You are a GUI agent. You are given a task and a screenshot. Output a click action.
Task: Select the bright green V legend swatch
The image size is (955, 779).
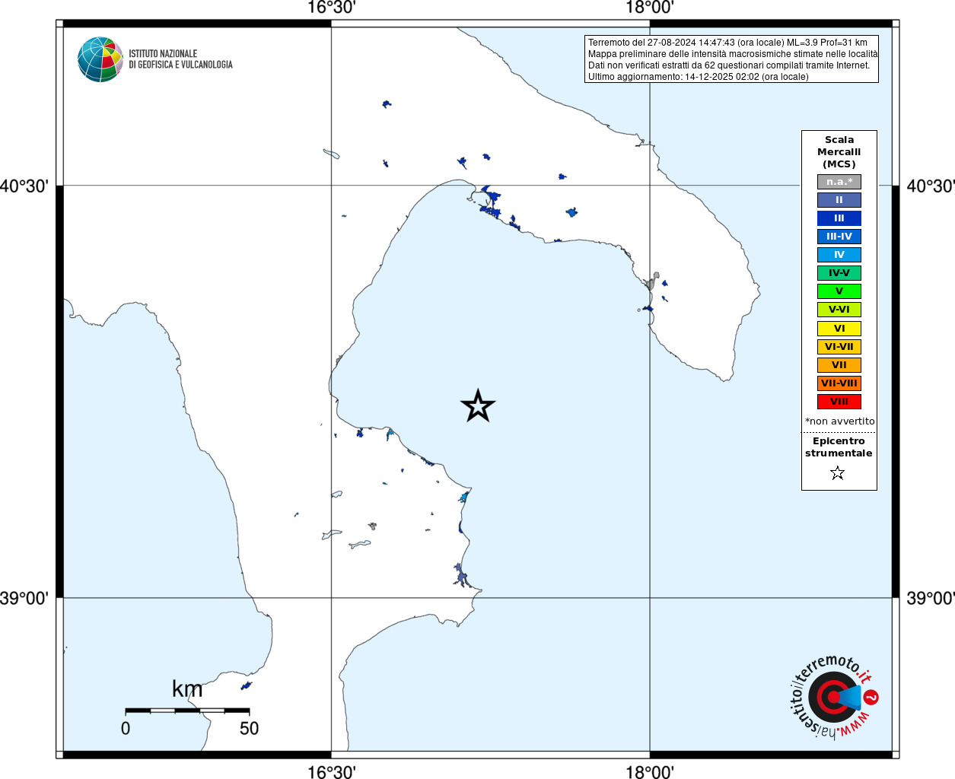[839, 291]
